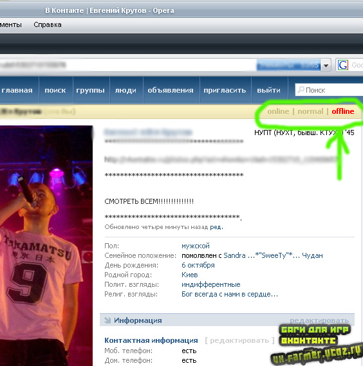Set status to online

coord(278,111)
